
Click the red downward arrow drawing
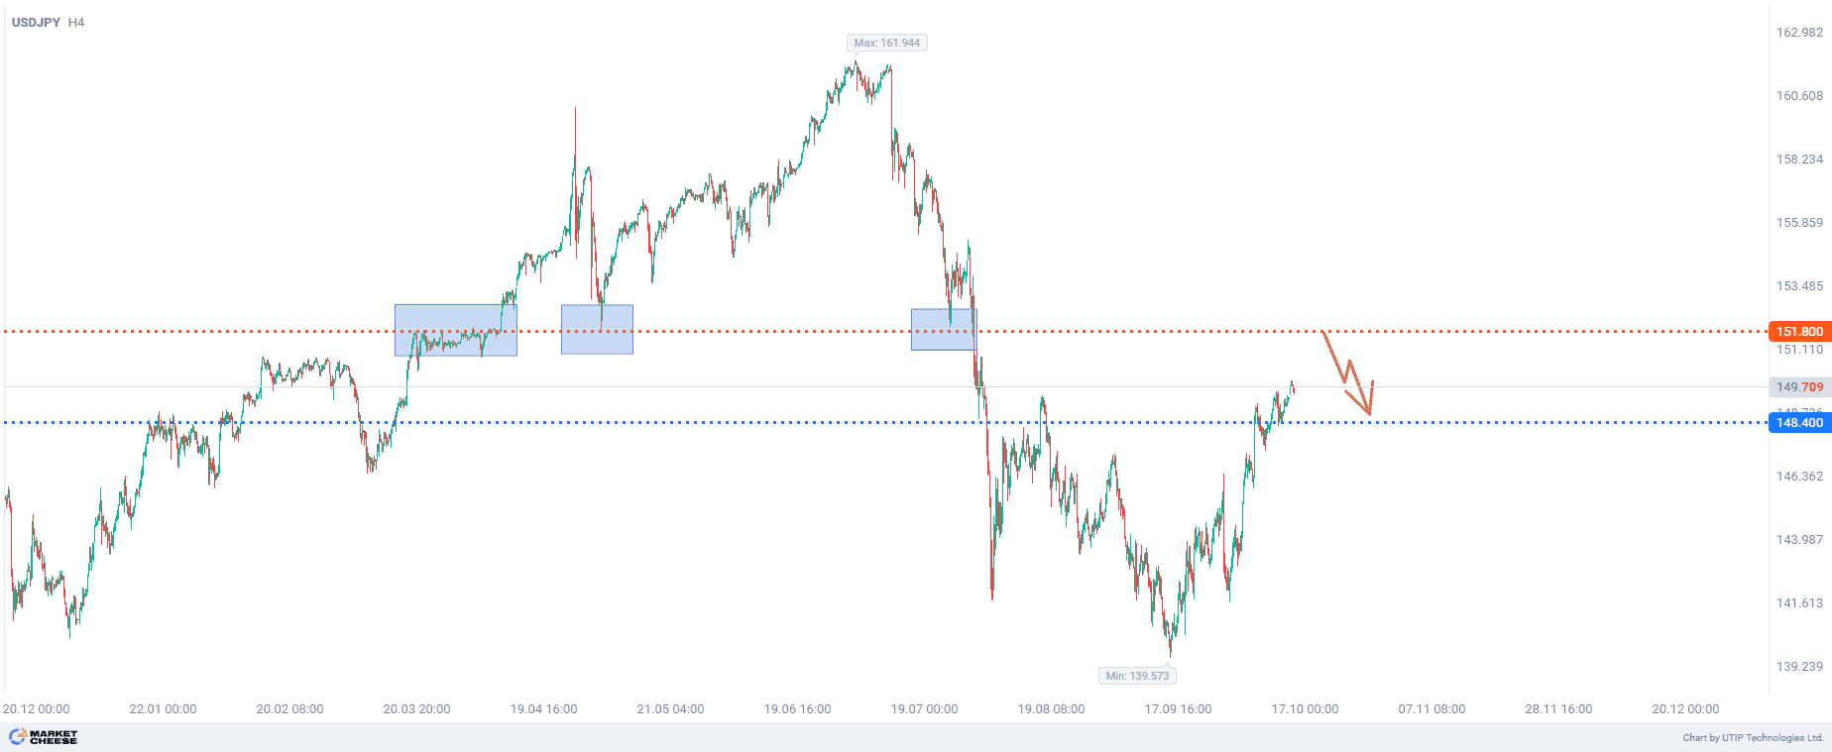point(1349,375)
